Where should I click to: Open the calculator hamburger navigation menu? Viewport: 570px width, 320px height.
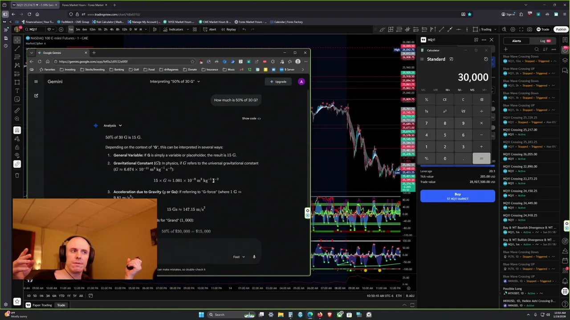coord(423,59)
